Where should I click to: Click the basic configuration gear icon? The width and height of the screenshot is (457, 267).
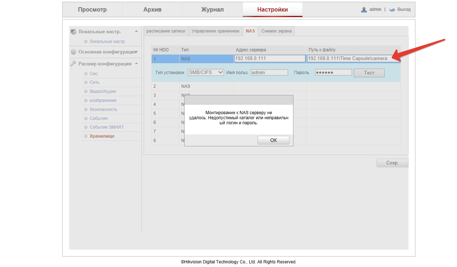click(73, 52)
